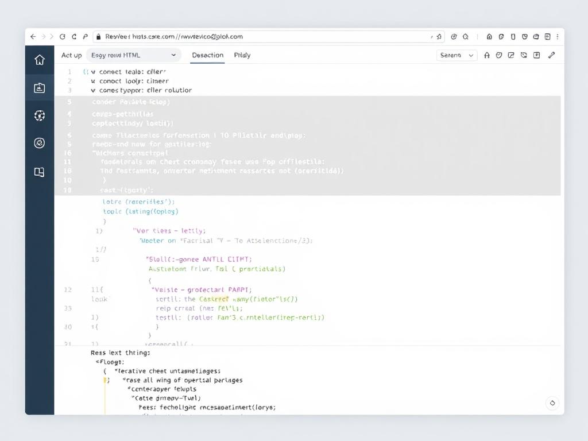Click the circular target icon in sidebar
588x441 pixels.
click(x=40, y=143)
